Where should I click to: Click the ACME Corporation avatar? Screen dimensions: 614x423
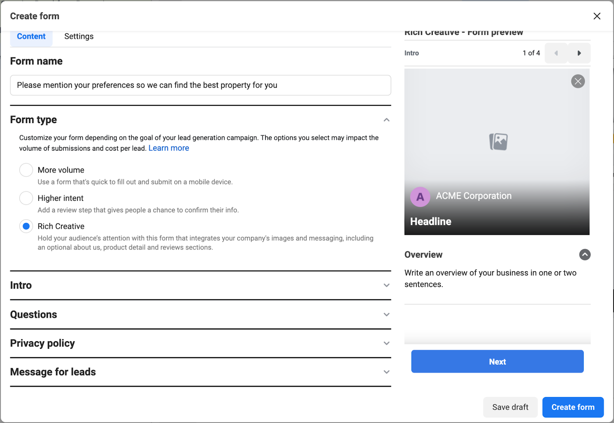click(420, 197)
